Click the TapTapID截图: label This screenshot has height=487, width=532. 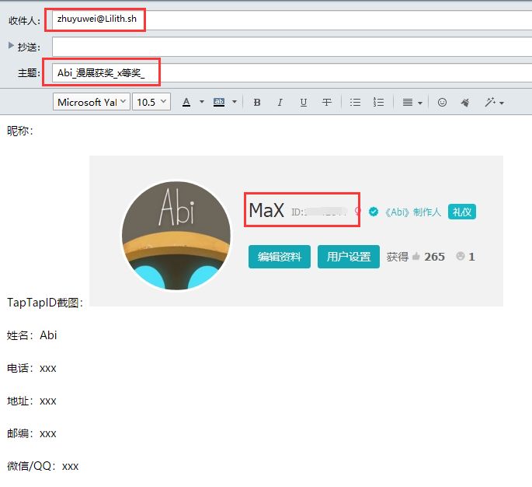tap(45, 303)
